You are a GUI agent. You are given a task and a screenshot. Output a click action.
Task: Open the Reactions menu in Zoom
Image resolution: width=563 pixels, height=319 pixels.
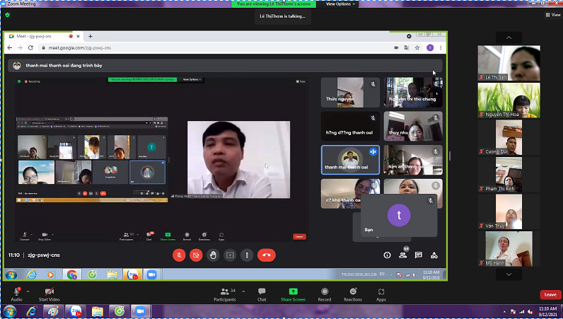coord(353,292)
